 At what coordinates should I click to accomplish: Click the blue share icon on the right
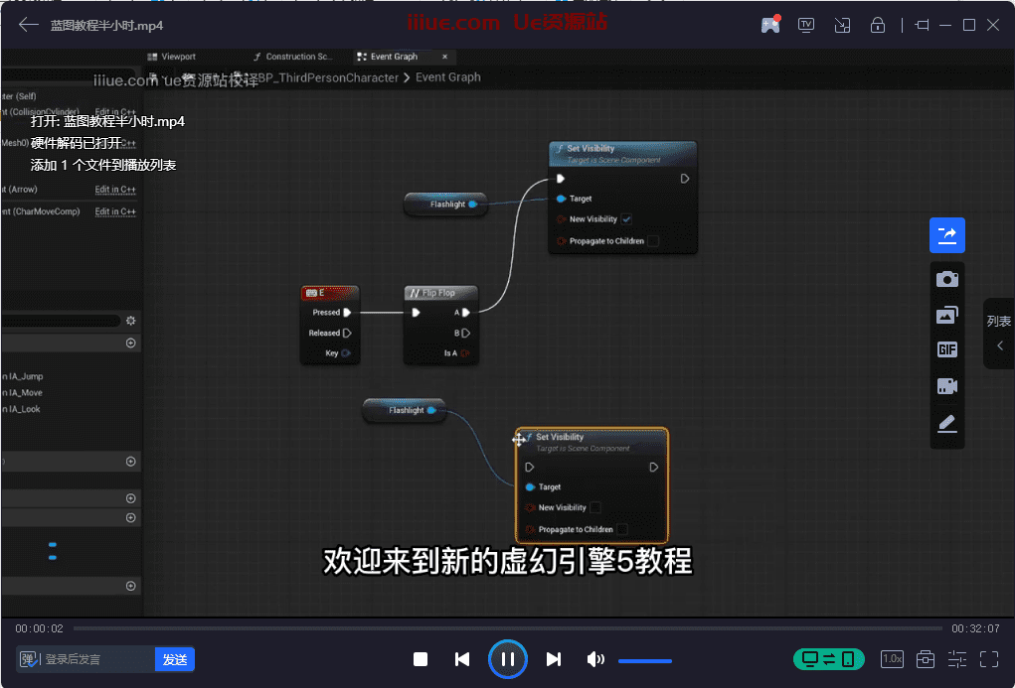pos(946,235)
